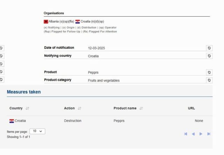
Task: Jump to first page of results
Action: click(x=185, y=134)
